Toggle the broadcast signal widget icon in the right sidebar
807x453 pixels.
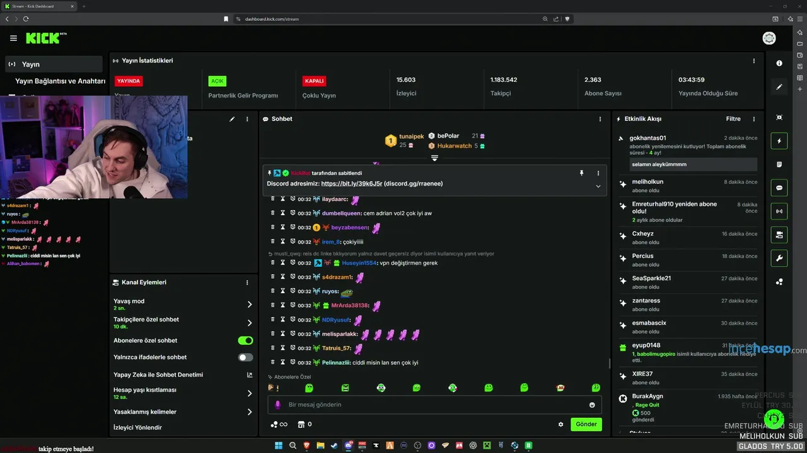point(779,211)
